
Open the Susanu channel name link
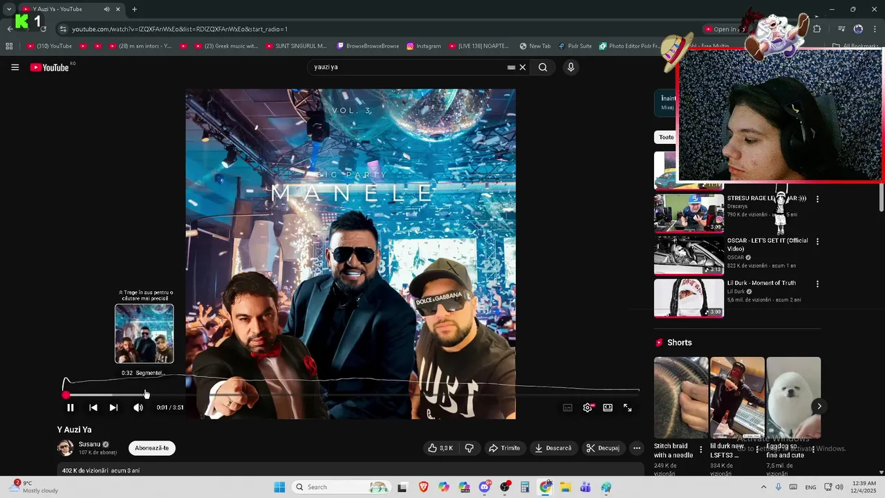(x=89, y=444)
